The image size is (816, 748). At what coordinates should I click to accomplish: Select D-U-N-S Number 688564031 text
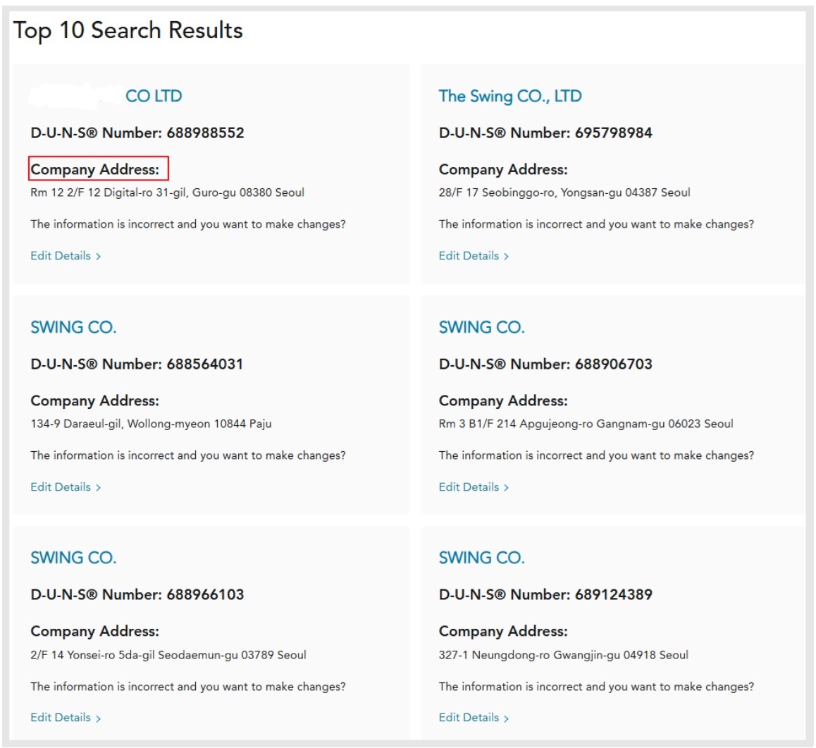pyautogui.click(x=137, y=364)
